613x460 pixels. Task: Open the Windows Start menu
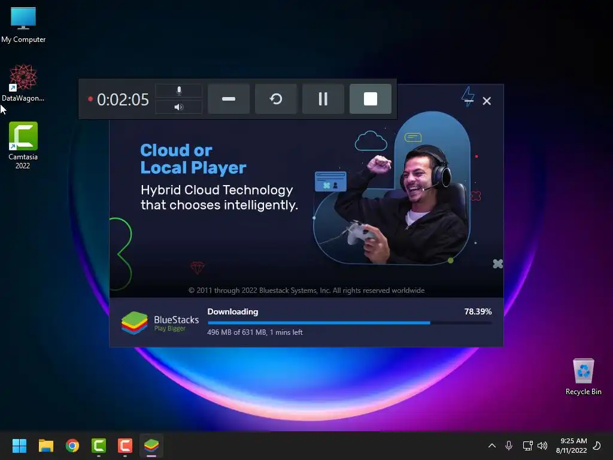pos(19,446)
